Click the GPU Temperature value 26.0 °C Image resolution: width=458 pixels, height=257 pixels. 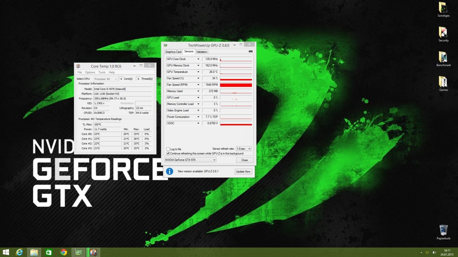(x=210, y=72)
